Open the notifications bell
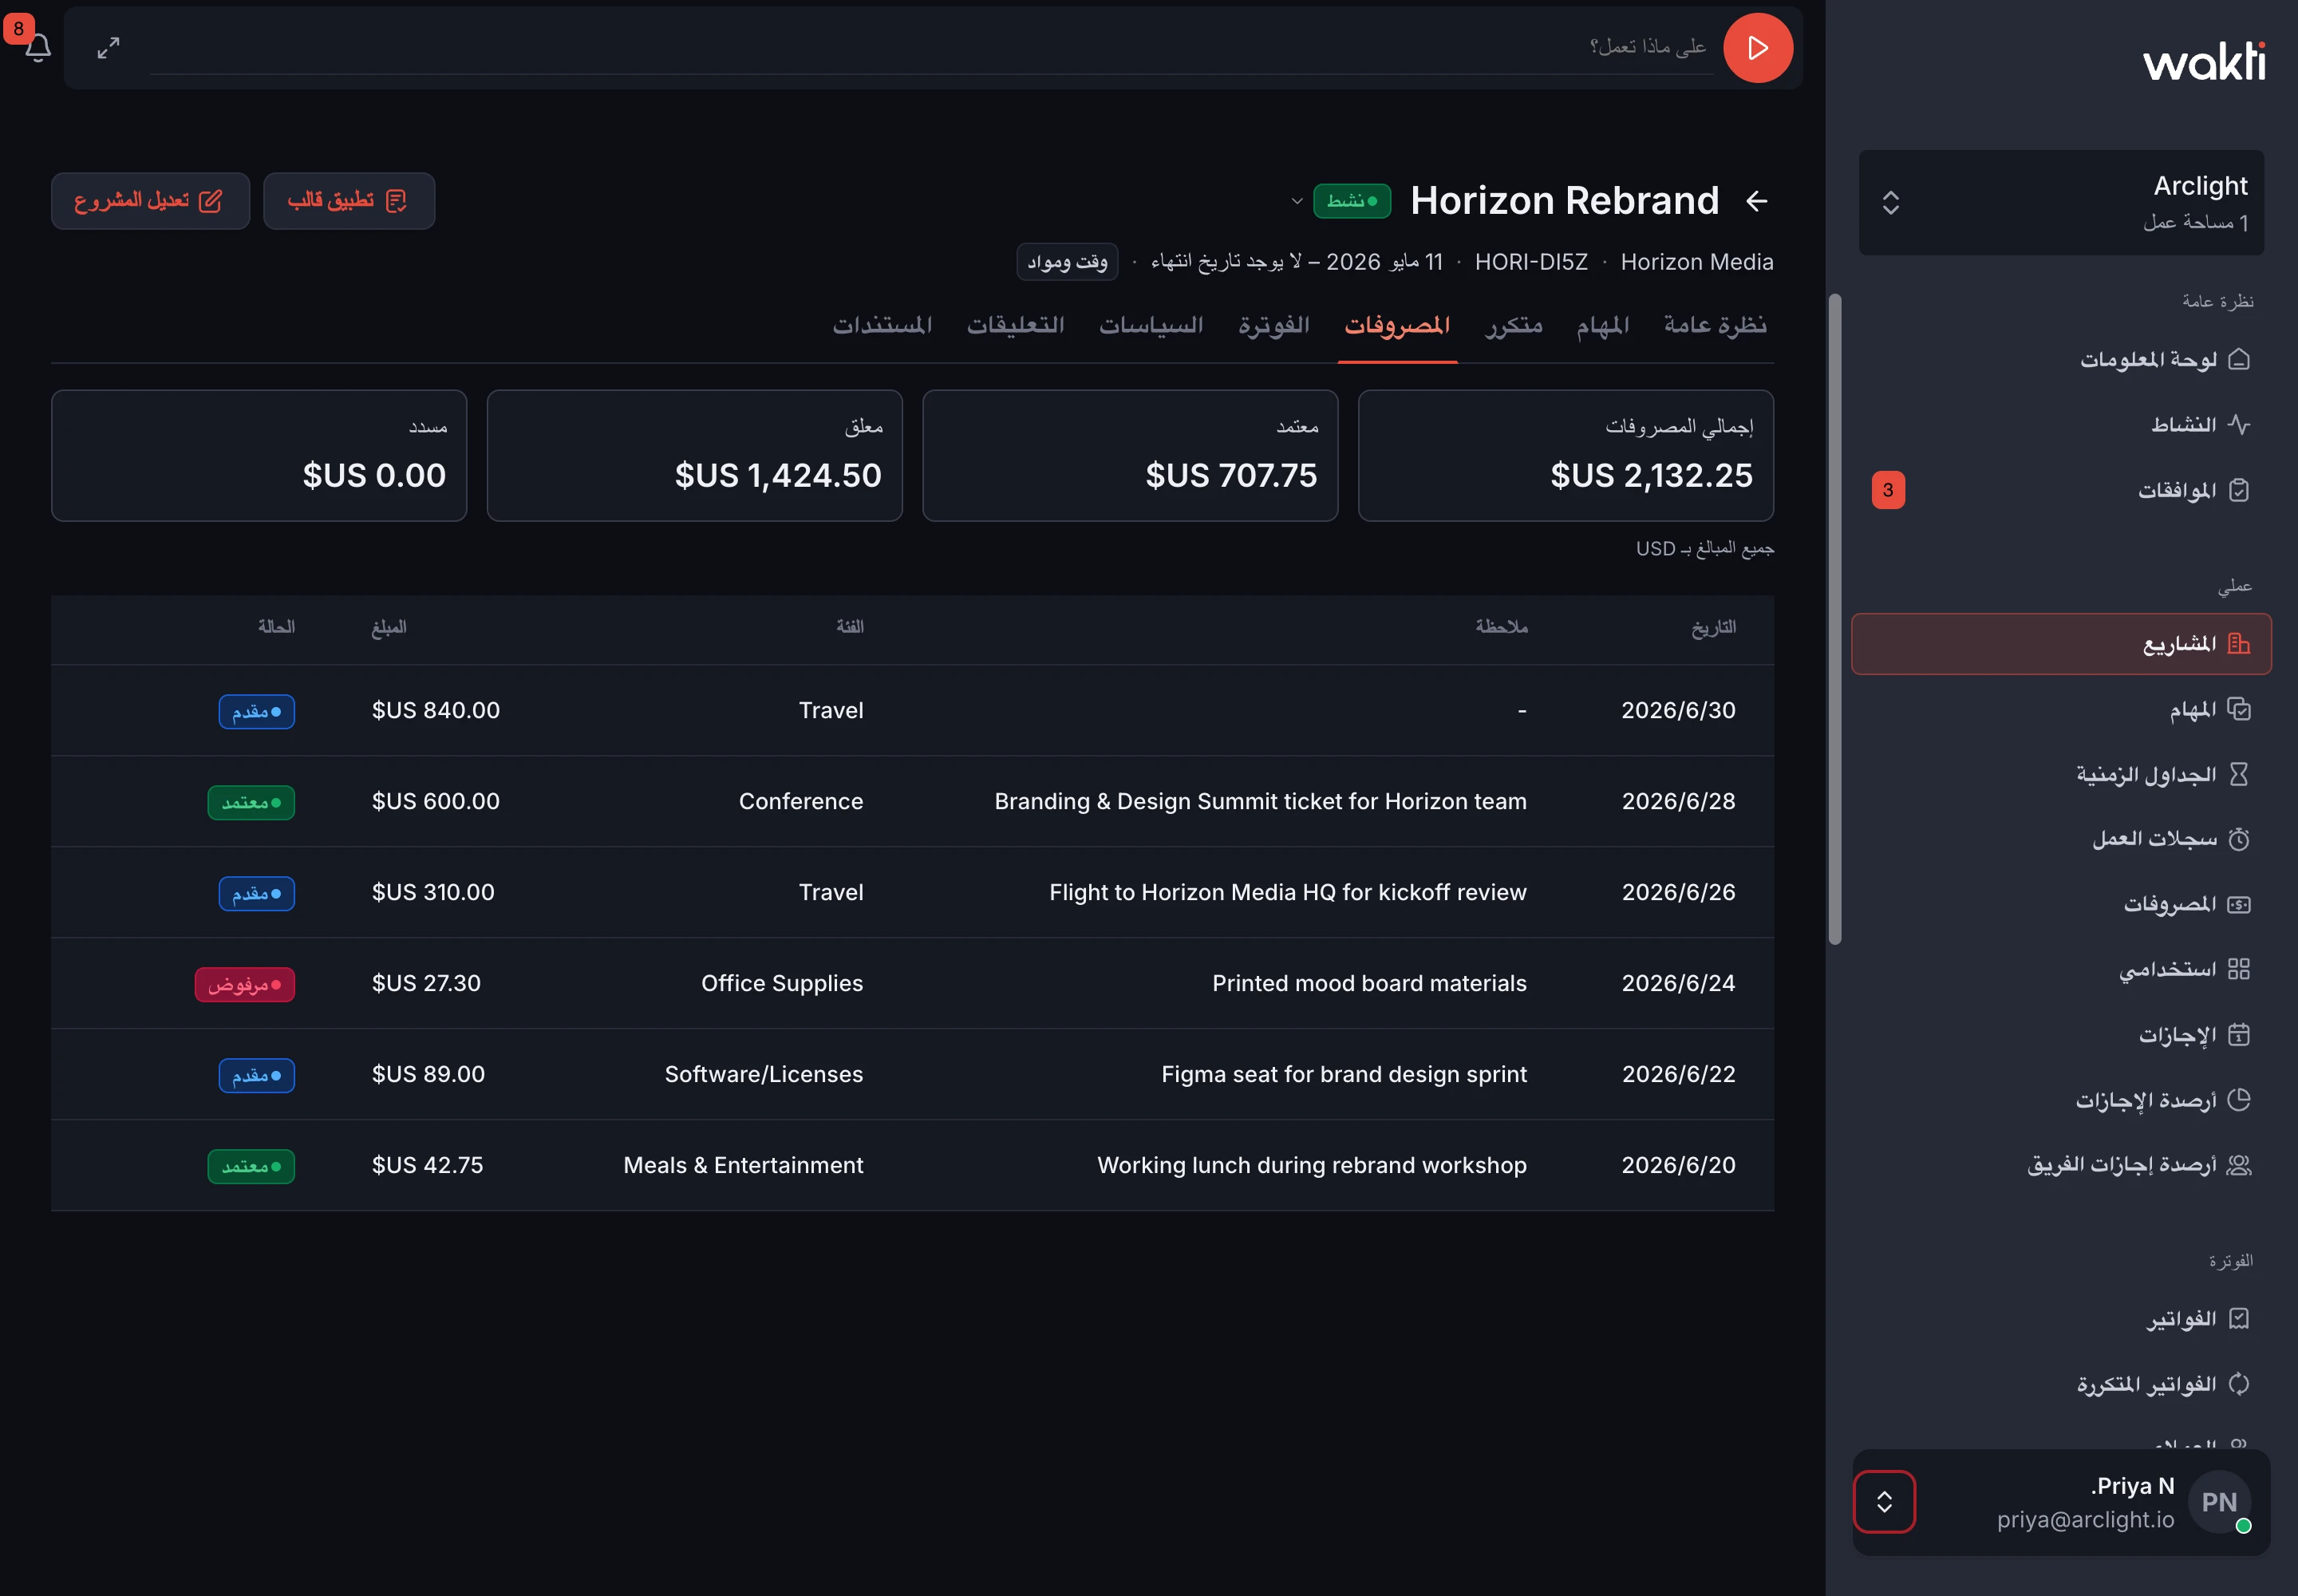The width and height of the screenshot is (2298, 1596). tap(38, 47)
